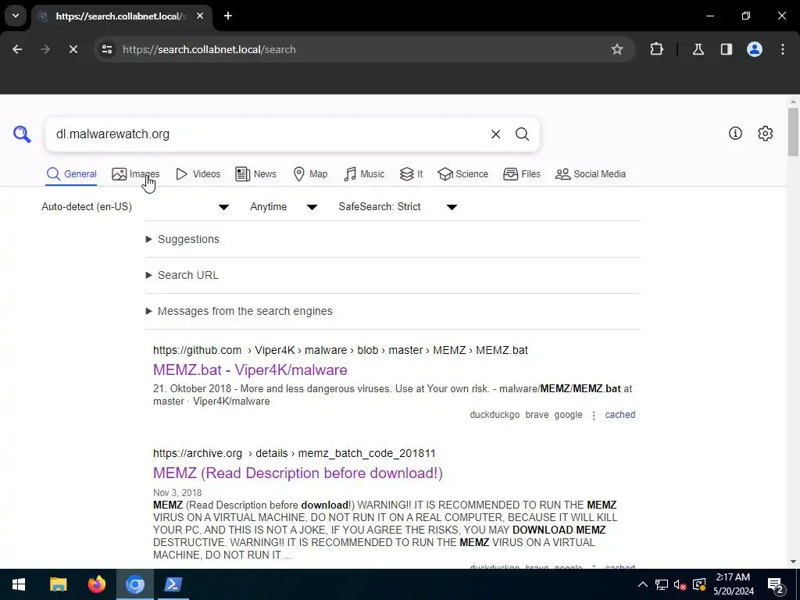The width and height of the screenshot is (800, 600).
Task: Switch to the Files tab
Action: (x=521, y=174)
